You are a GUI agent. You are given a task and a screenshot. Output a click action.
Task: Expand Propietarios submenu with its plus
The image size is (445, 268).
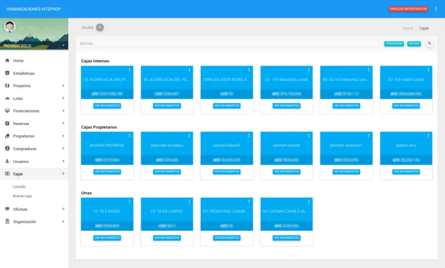coord(63,136)
